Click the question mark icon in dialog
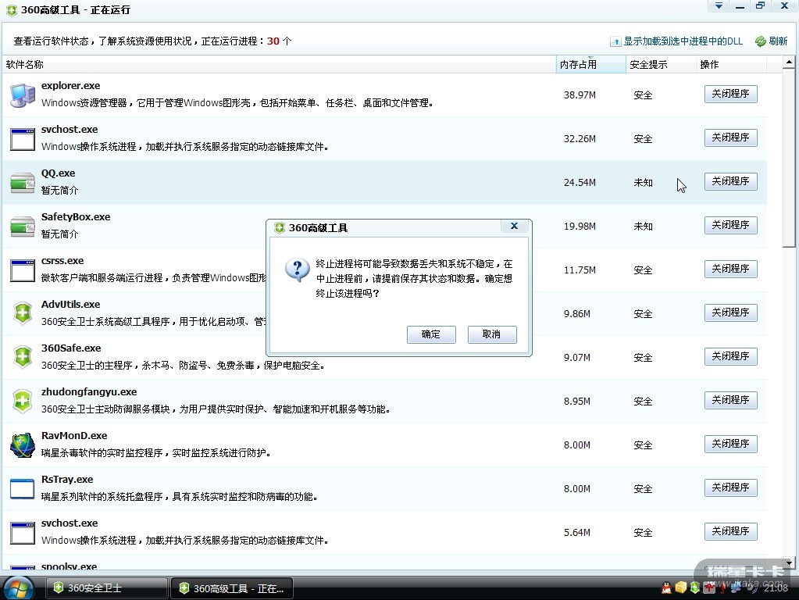Screen dimensions: 799x600 298,270
